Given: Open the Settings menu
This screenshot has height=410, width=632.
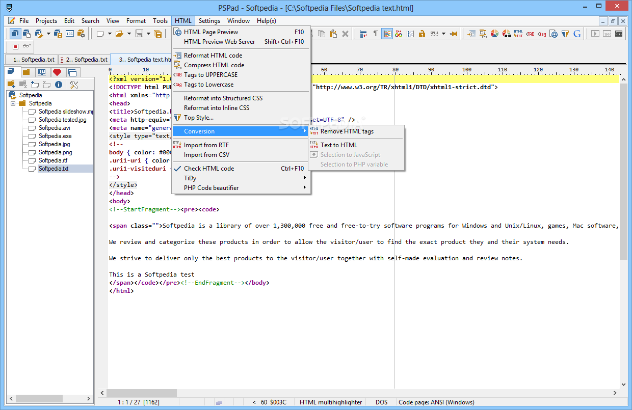Looking at the screenshot, I should point(209,21).
